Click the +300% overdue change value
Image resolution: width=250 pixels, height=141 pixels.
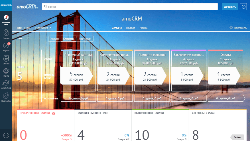coord(66,135)
